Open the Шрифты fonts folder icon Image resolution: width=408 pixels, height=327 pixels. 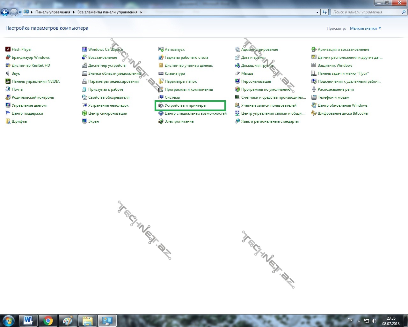point(8,121)
